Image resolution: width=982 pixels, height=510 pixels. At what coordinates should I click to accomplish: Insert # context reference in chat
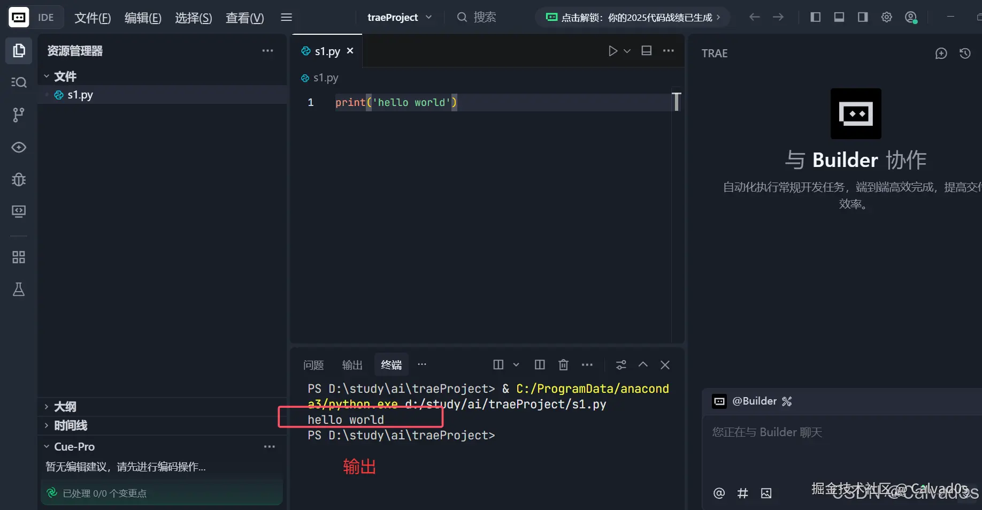743,493
